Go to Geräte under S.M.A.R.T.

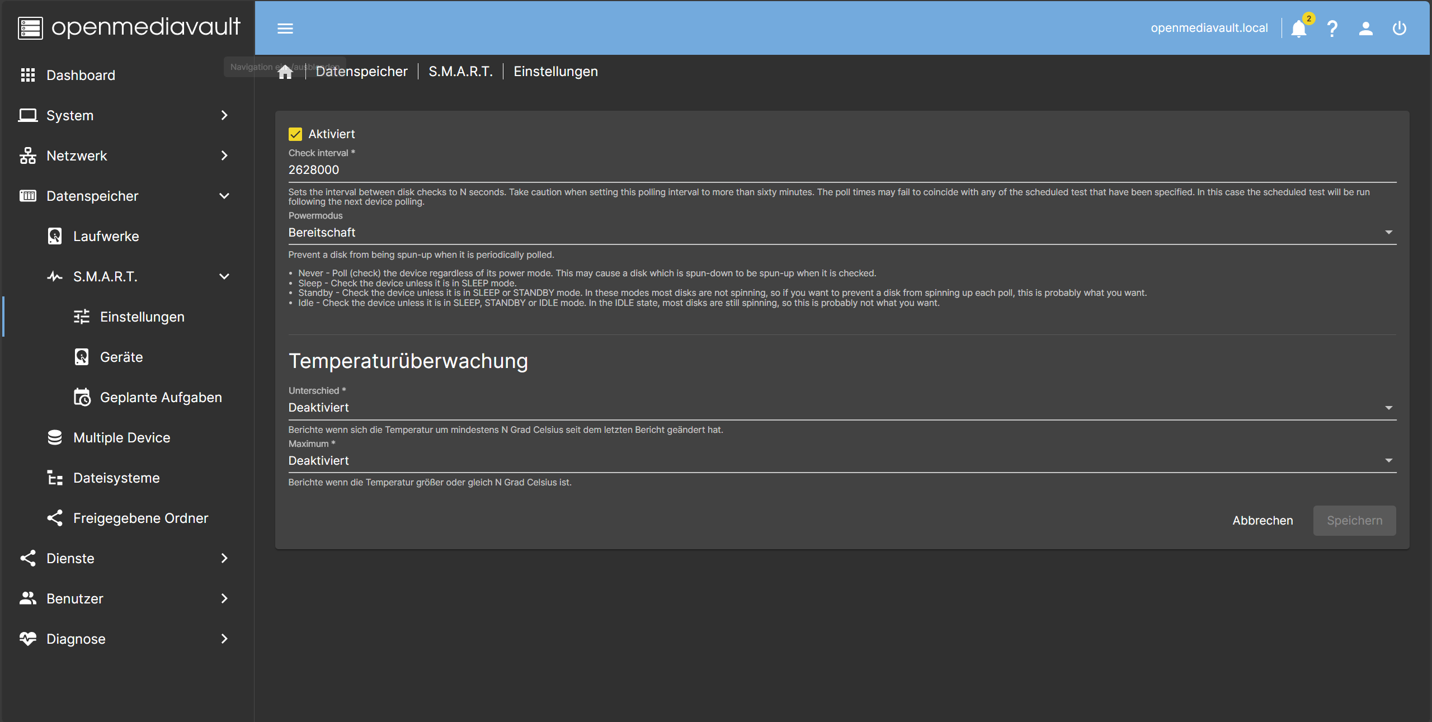pos(121,357)
